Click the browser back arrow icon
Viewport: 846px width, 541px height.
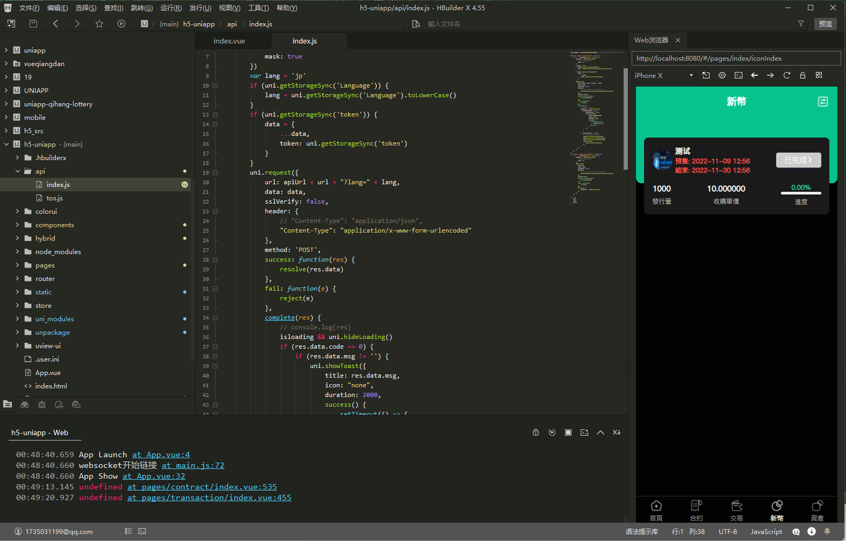[x=755, y=75]
